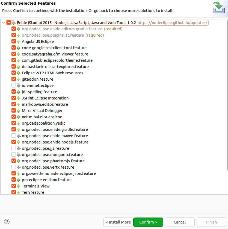The image size is (228, 229).
Task: Uncheck the JSHint Eclipse Integration checkbox
Action: pyautogui.click(x=14, y=98)
